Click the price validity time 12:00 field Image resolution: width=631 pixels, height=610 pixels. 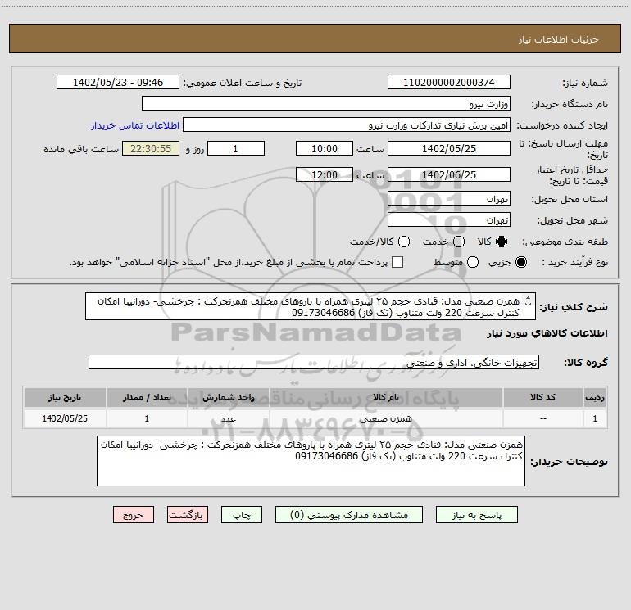coord(325,174)
